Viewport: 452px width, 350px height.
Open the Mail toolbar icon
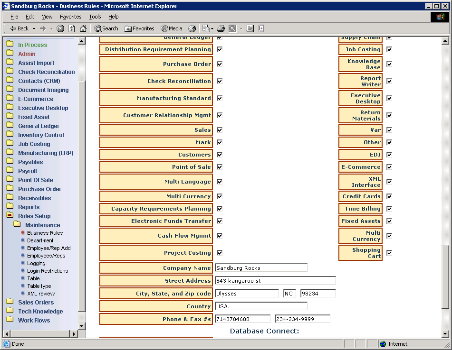[206, 28]
